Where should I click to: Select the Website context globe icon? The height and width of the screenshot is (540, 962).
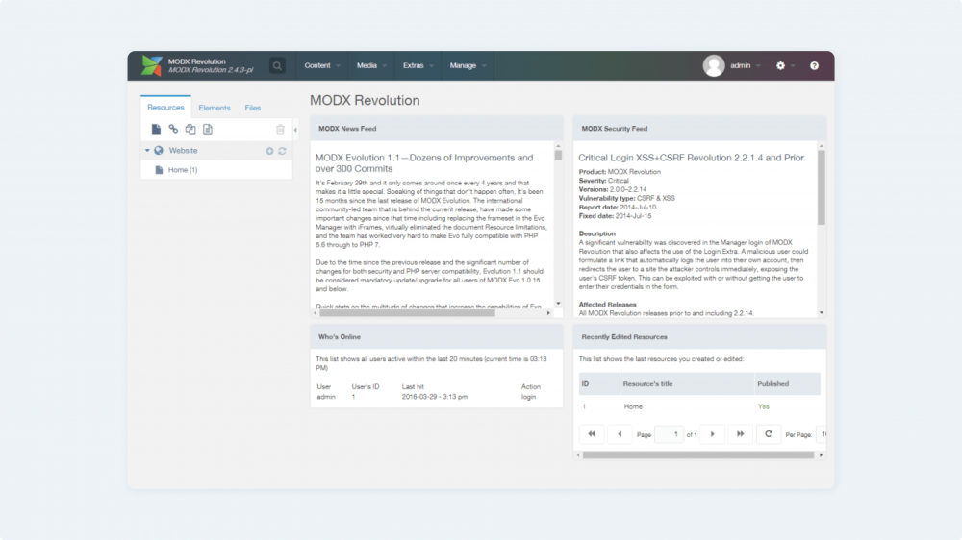click(x=159, y=150)
